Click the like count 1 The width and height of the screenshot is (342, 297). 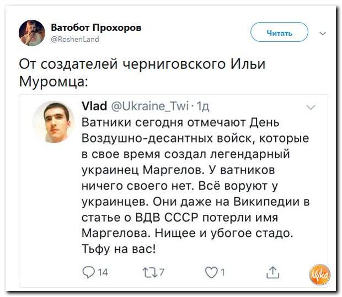click(222, 272)
